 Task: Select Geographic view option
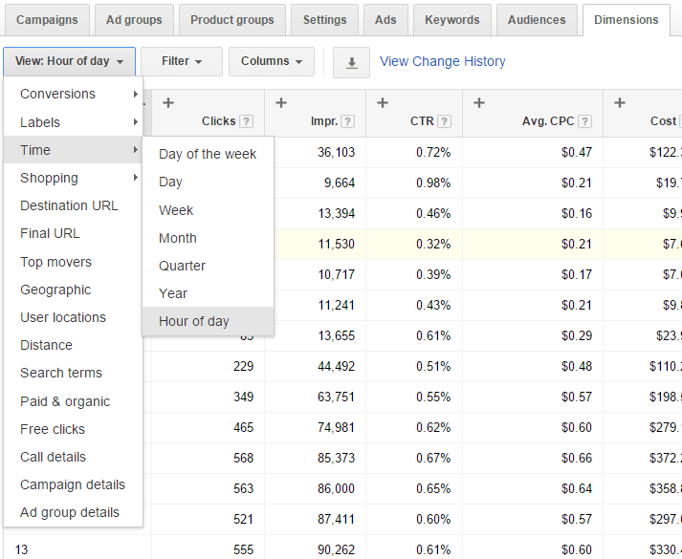coord(55,290)
